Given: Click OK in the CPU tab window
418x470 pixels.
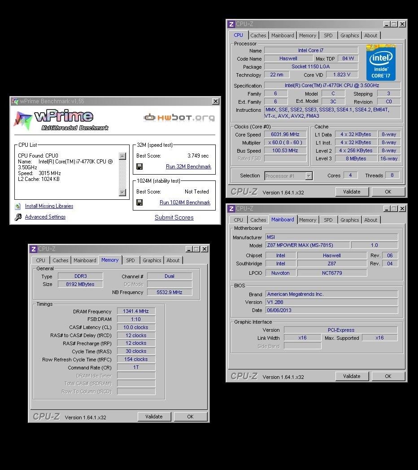Looking at the screenshot, I should (x=388, y=192).
